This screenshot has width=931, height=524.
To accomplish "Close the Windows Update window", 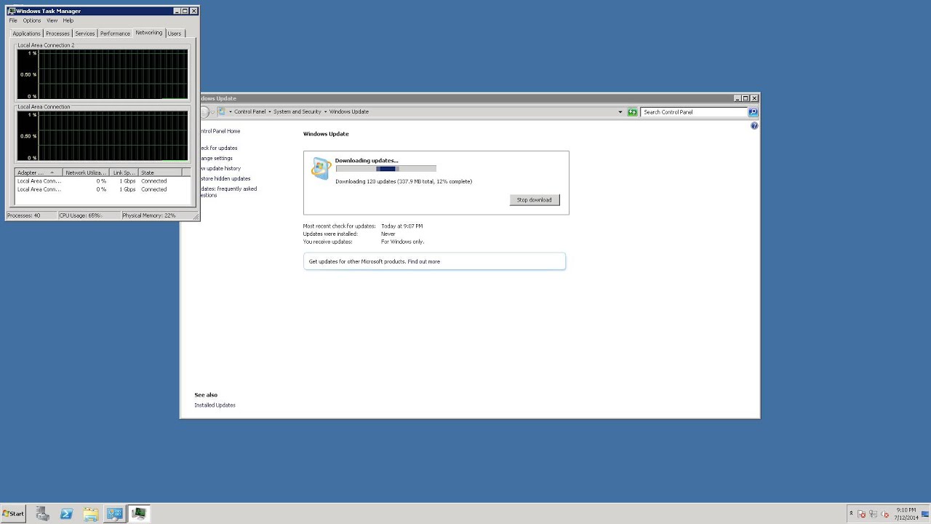I will tap(754, 98).
